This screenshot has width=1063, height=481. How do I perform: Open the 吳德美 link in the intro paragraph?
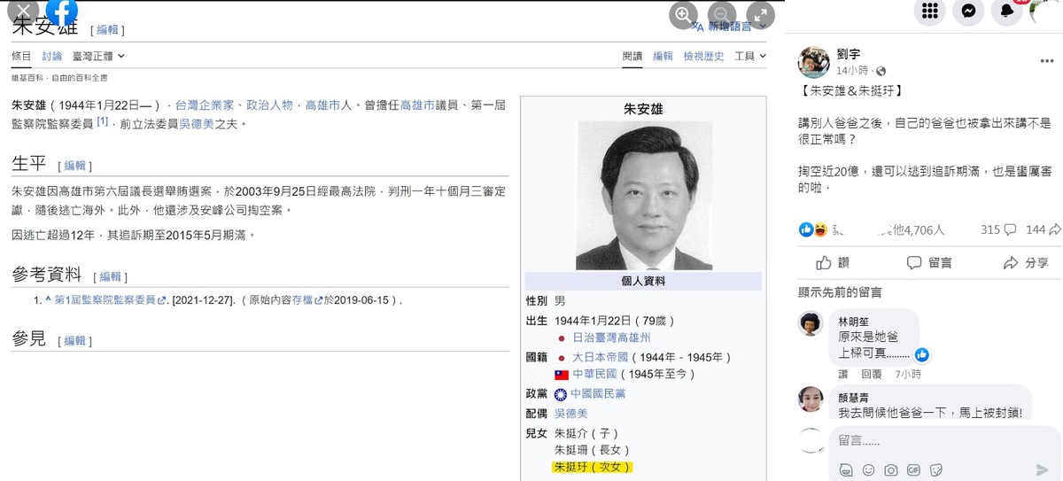click(x=197, y=123)
